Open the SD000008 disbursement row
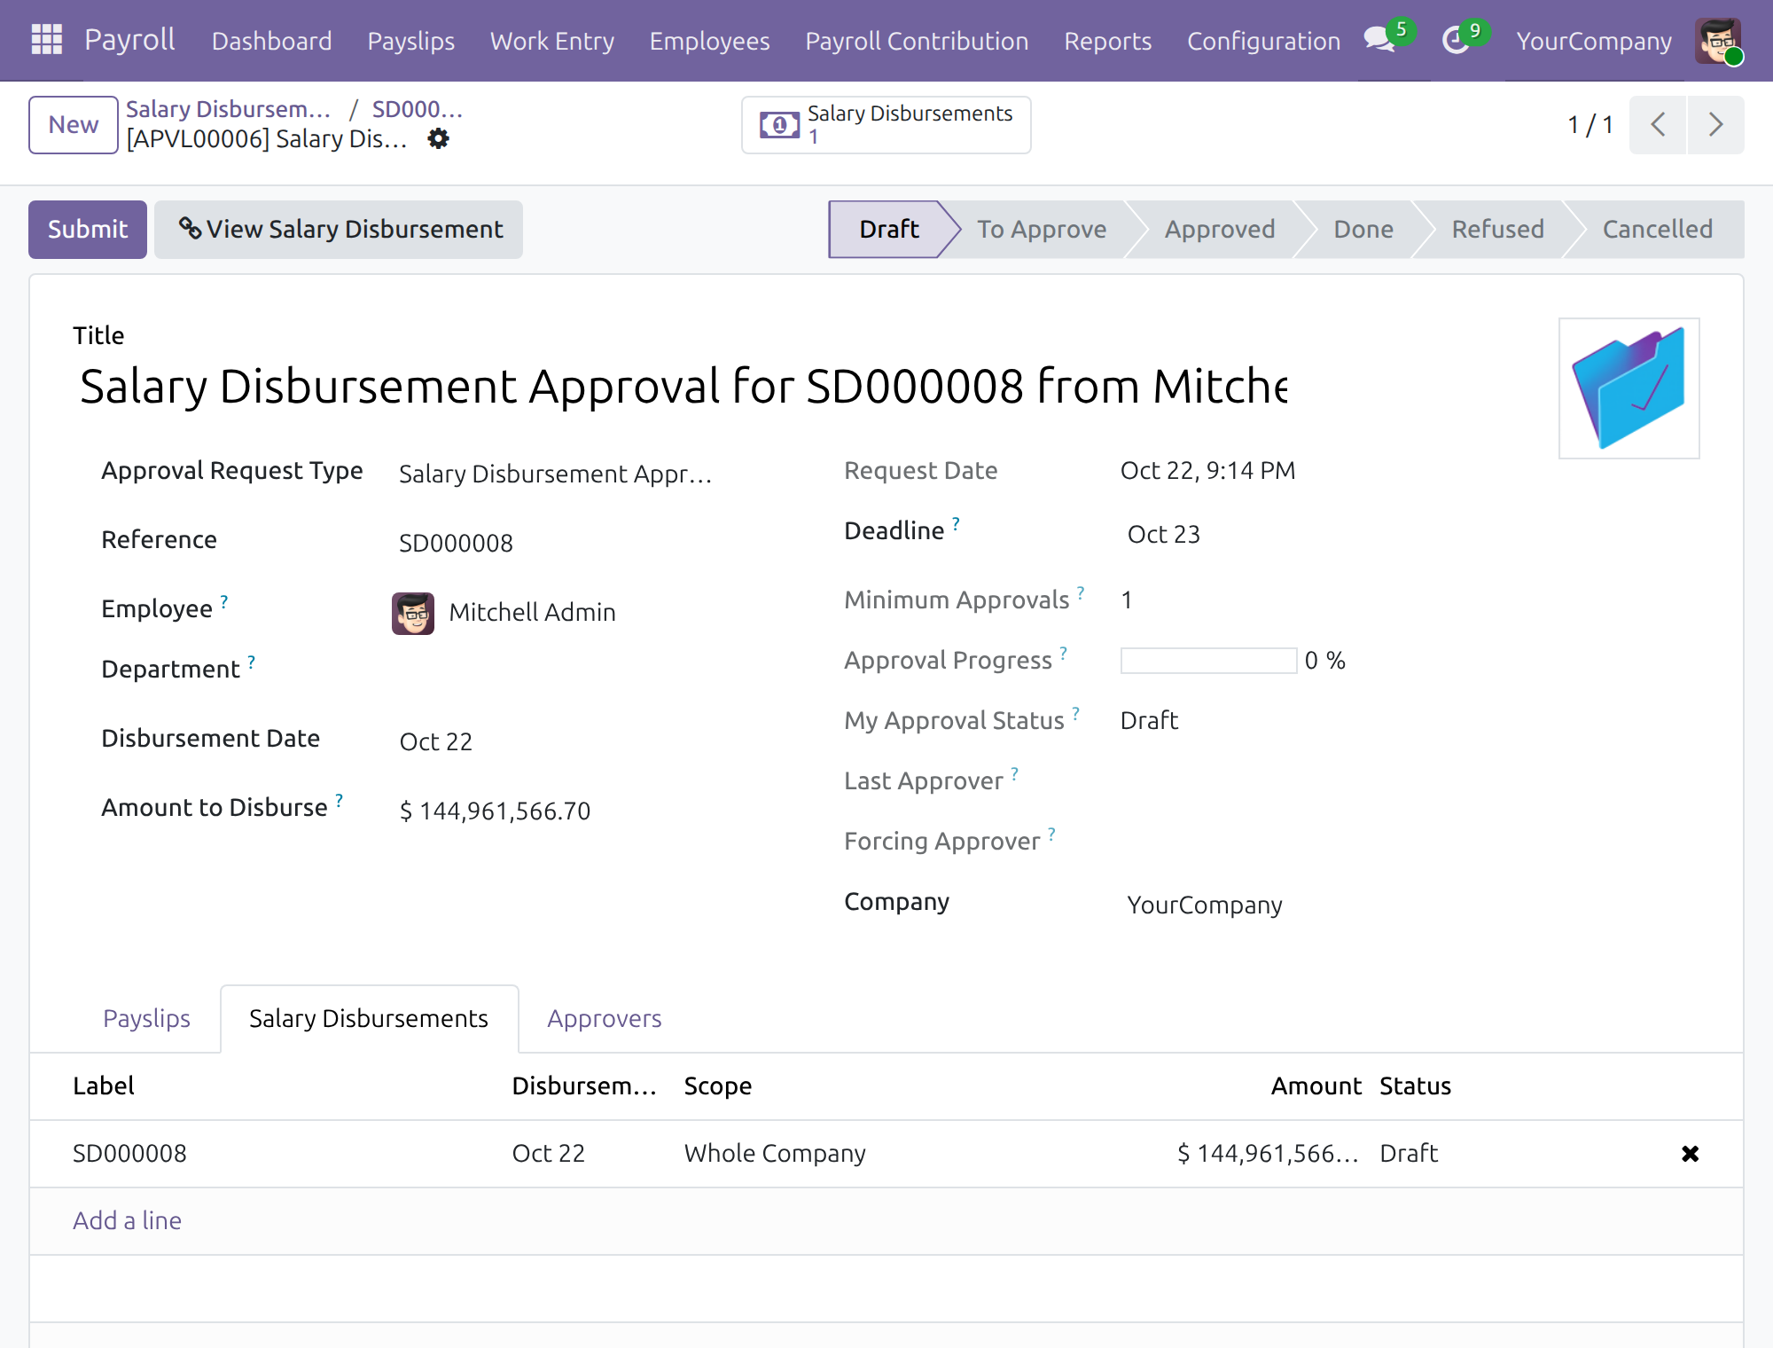The image size is (1773, 1348). coord(886,1154)
